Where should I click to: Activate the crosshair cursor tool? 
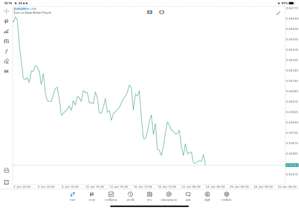tap(6, 11)
